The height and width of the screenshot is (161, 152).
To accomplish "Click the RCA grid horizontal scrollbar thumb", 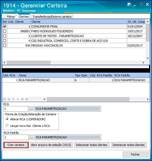I will (x=88, y=99).
